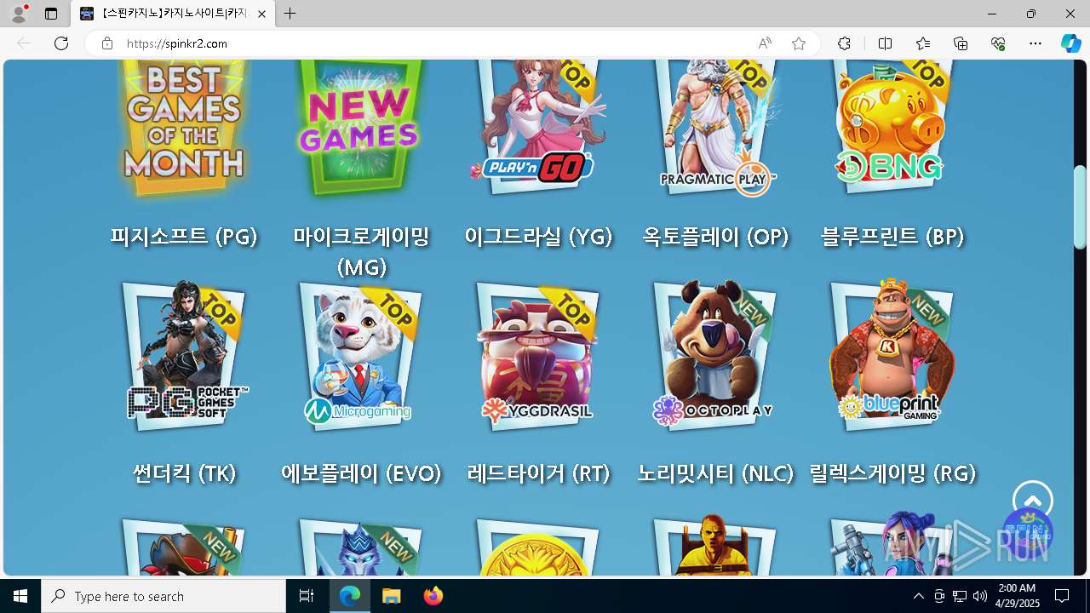
Task: Toggle the split screen icon
Action: (885, 43)
